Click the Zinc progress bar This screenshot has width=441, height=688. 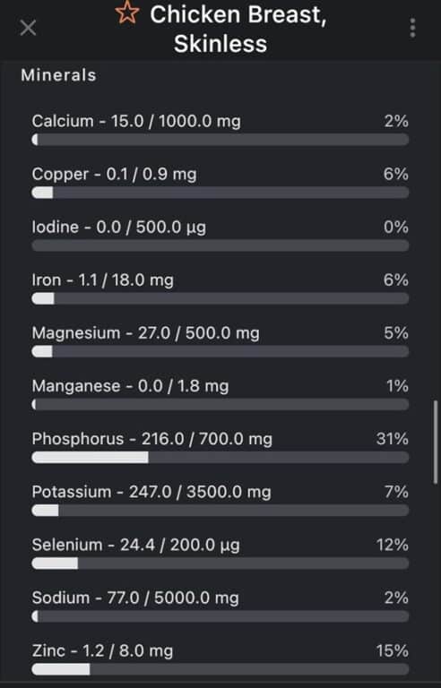pyautogui.click(x=220, y=669)
